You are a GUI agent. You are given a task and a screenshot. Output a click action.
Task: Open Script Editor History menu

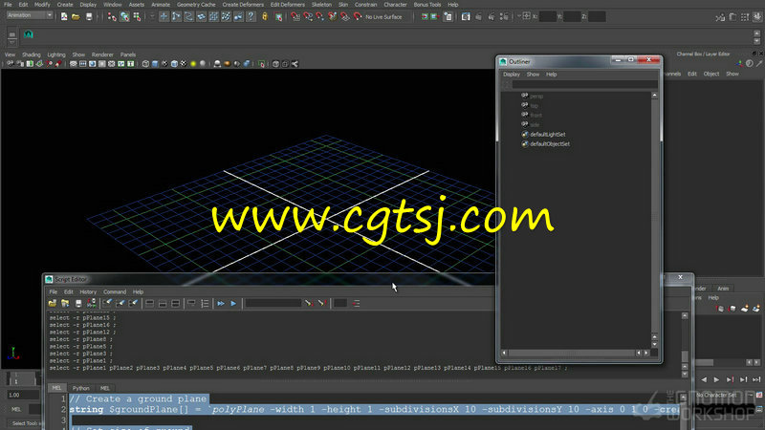click(x=88, y=292)
